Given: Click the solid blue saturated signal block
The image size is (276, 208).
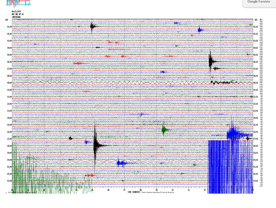Looking at the screenshot, I should coord(229,166).
